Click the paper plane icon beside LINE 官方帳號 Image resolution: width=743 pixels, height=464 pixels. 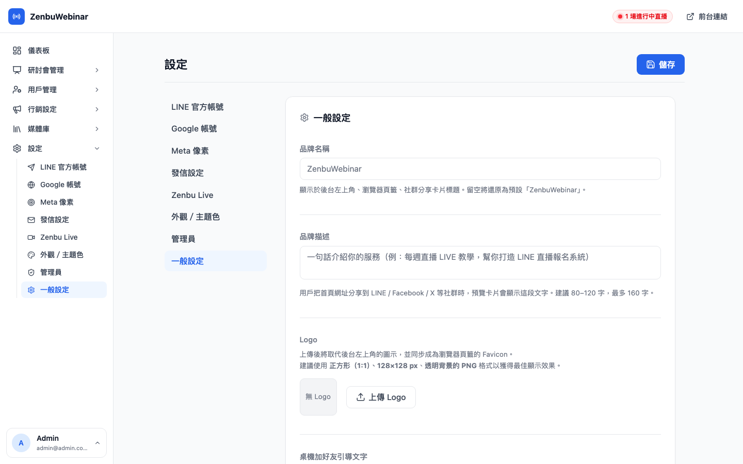coord(31,167)
